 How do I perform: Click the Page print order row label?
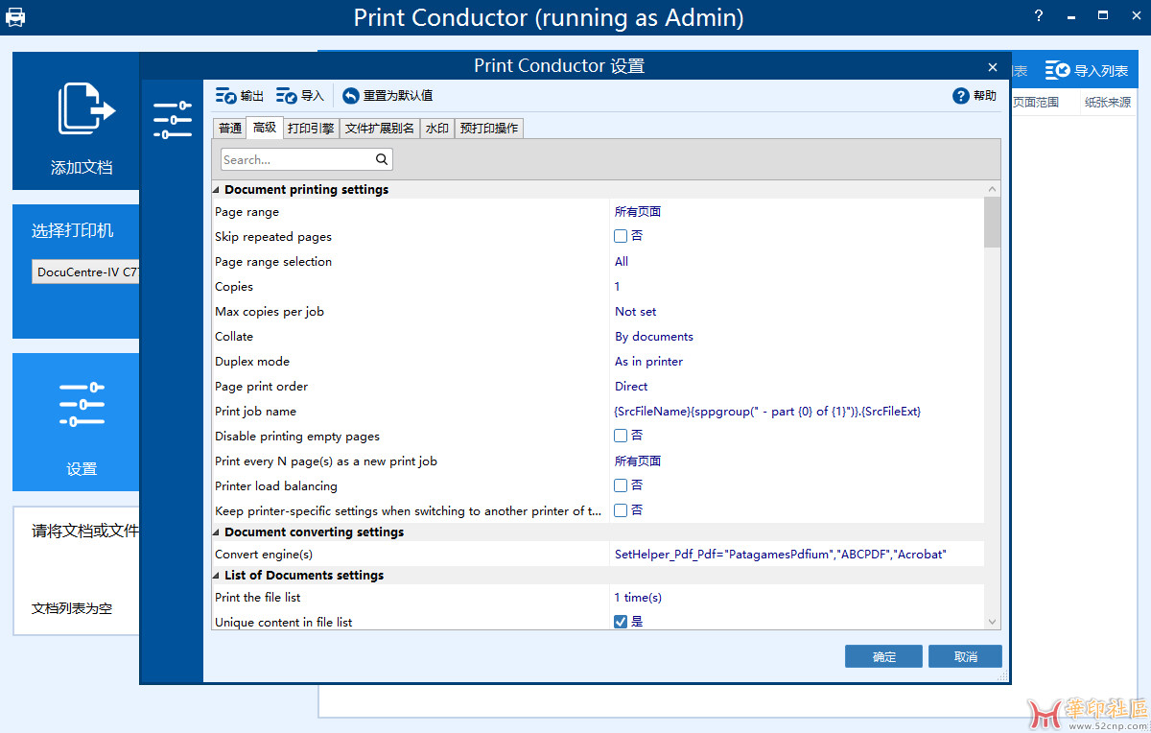pos(261,387)
